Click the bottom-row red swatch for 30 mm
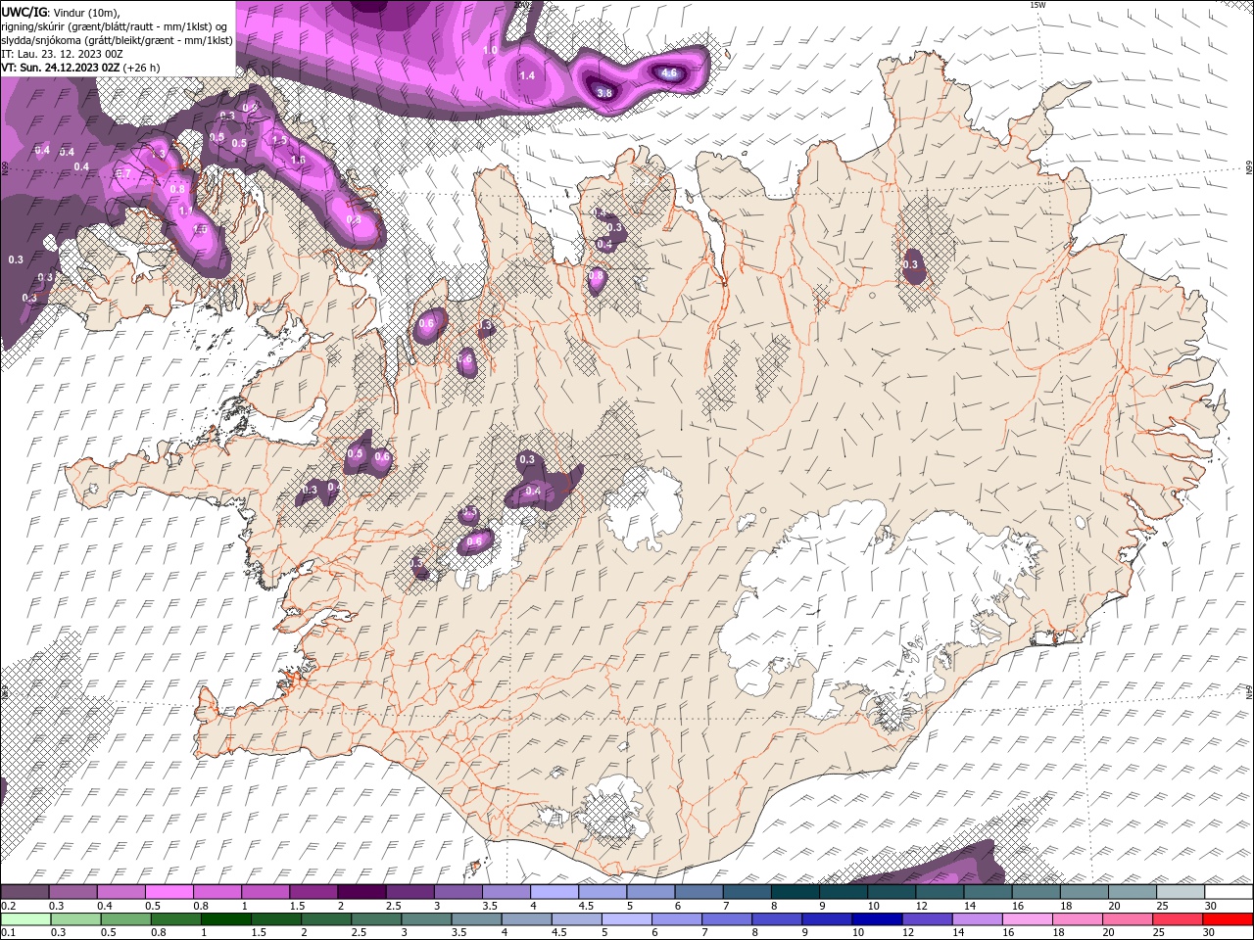Screen dimensions: 1254x940 [x=1228, y=919]
